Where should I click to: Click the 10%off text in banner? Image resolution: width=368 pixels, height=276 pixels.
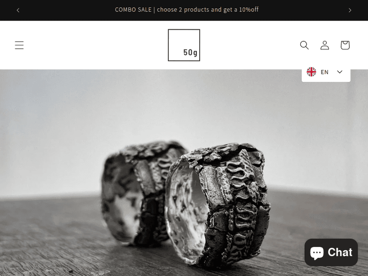tap(249, 10)
